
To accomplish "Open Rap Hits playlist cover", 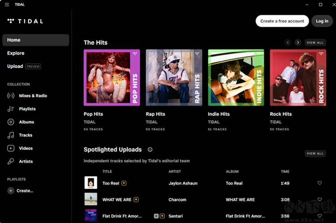I will pos(174,78).
